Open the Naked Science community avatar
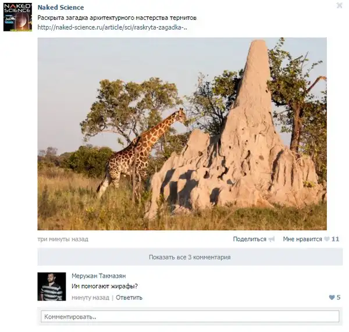 [17, 17]
